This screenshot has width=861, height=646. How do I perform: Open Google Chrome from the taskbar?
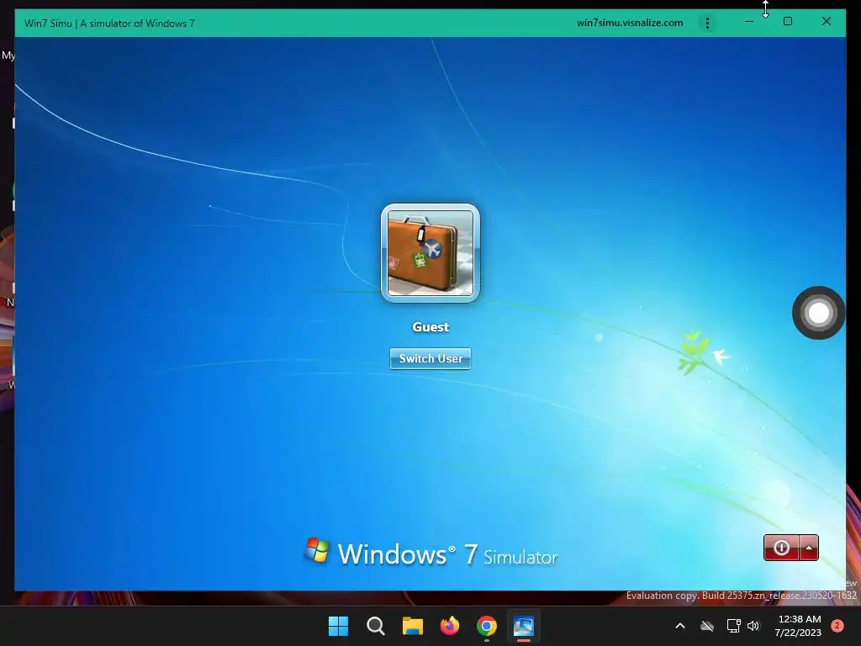tap(487, 626)
